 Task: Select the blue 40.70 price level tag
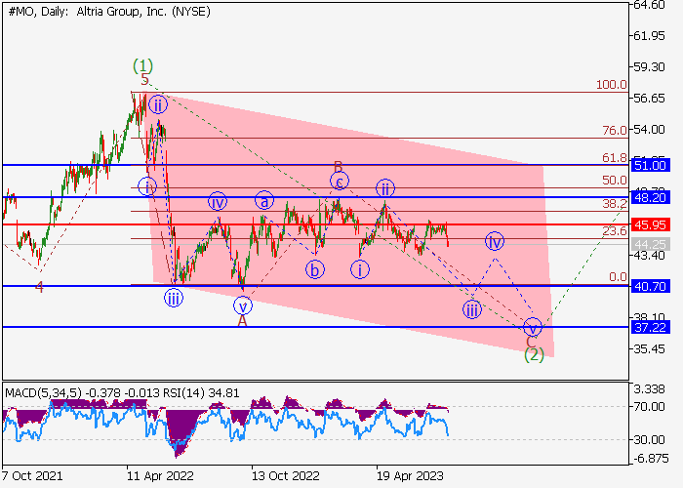(x=651, y=286)
